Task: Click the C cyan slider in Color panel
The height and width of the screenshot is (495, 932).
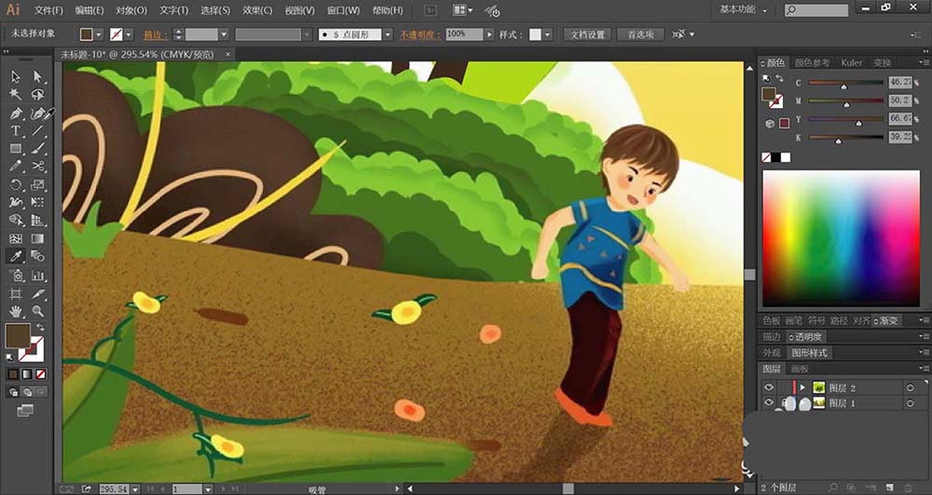Action: click(x=846, y=83)
